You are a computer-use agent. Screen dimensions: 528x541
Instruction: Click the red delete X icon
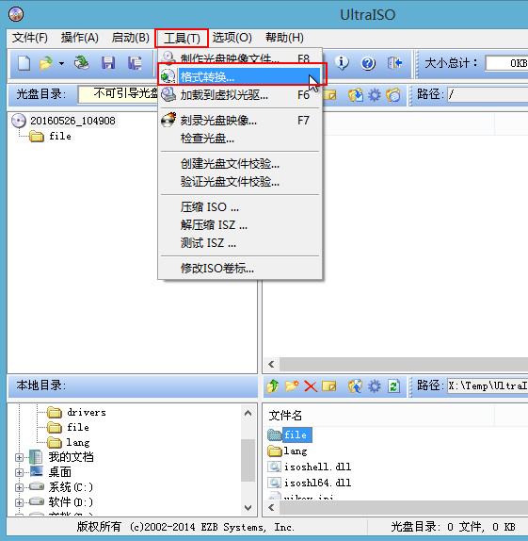click(x=311, y=386)
